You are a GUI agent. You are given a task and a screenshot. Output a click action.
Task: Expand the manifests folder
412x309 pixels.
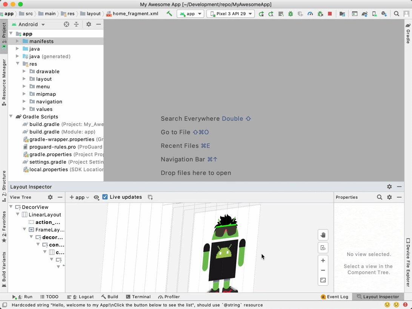(x=17, y=41)
